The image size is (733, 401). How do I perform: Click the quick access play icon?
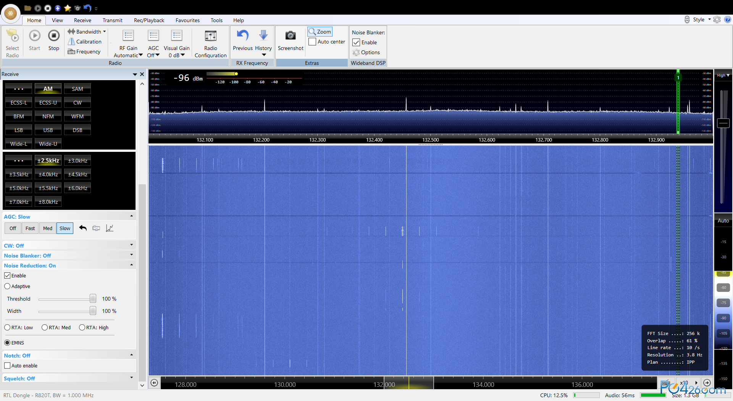[37, 8]
